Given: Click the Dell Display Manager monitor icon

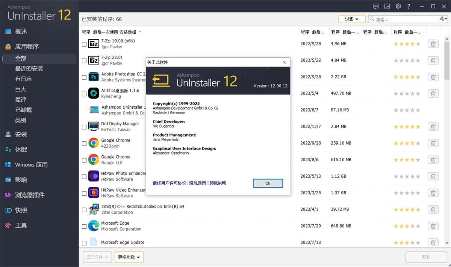Looking at the screenshot, I should pyautogui.click(x=94, y=126).
